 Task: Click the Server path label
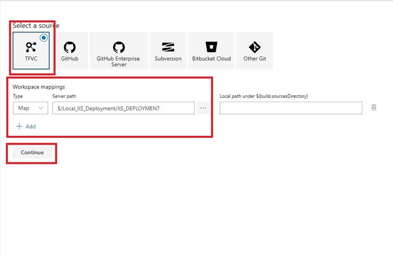(64, 96)
